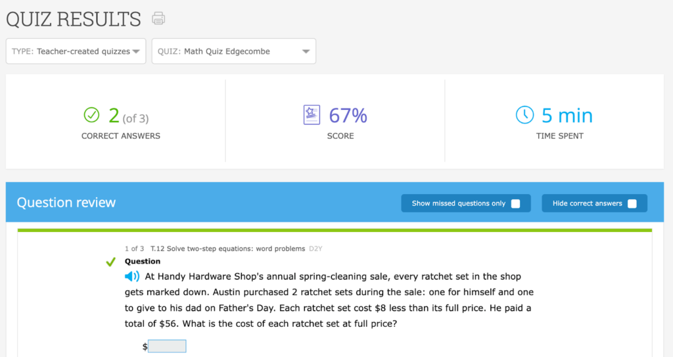The height and width of the screenshot is (357, 673).
Task: Open the Quiz Math Quiz Edgecombe dropdown
Action: point(234,51)
